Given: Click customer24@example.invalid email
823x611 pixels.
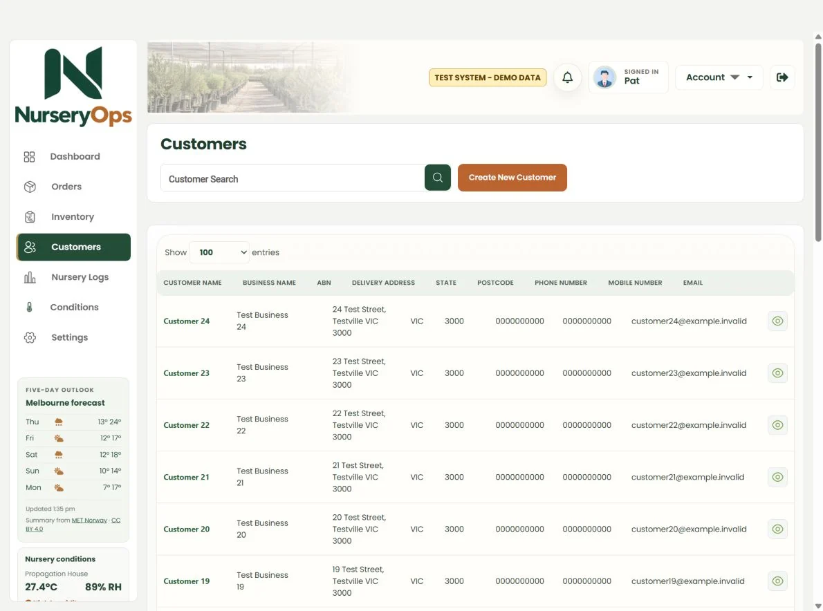Looking at the screenshot, I should (x=689, y=321).
